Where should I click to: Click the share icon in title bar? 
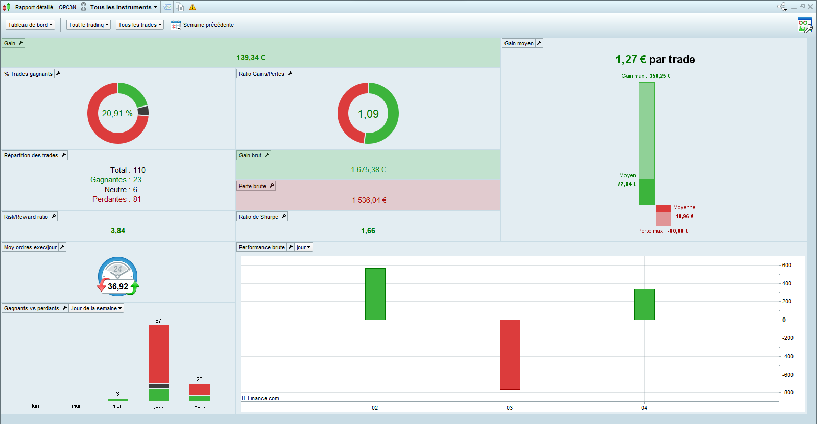782,7
